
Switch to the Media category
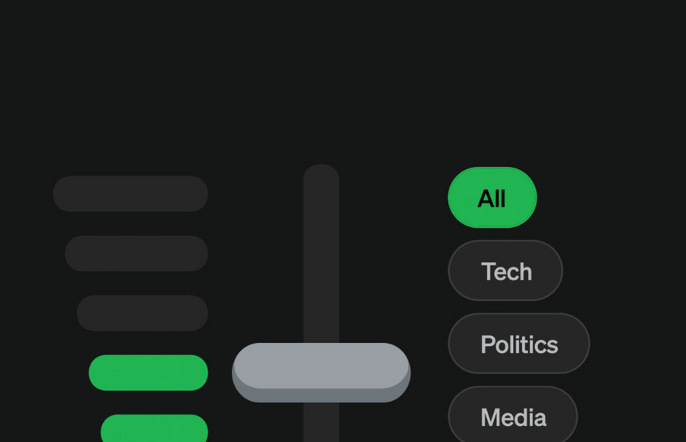tap(512, 417)
